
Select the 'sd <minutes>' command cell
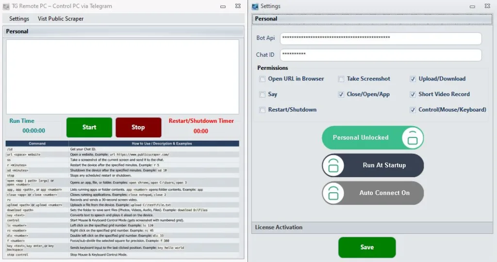(x=37, y=170)
